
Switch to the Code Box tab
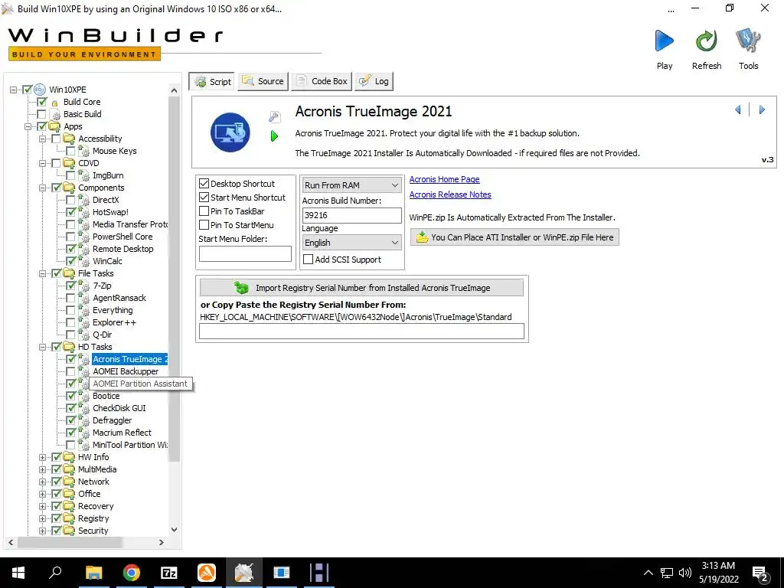pyautogui.click(x=322, y=81)
